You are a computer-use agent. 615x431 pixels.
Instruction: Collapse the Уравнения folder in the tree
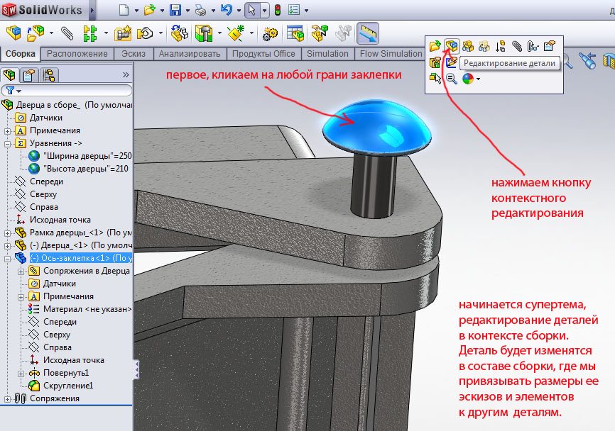(x=7, y=143)
